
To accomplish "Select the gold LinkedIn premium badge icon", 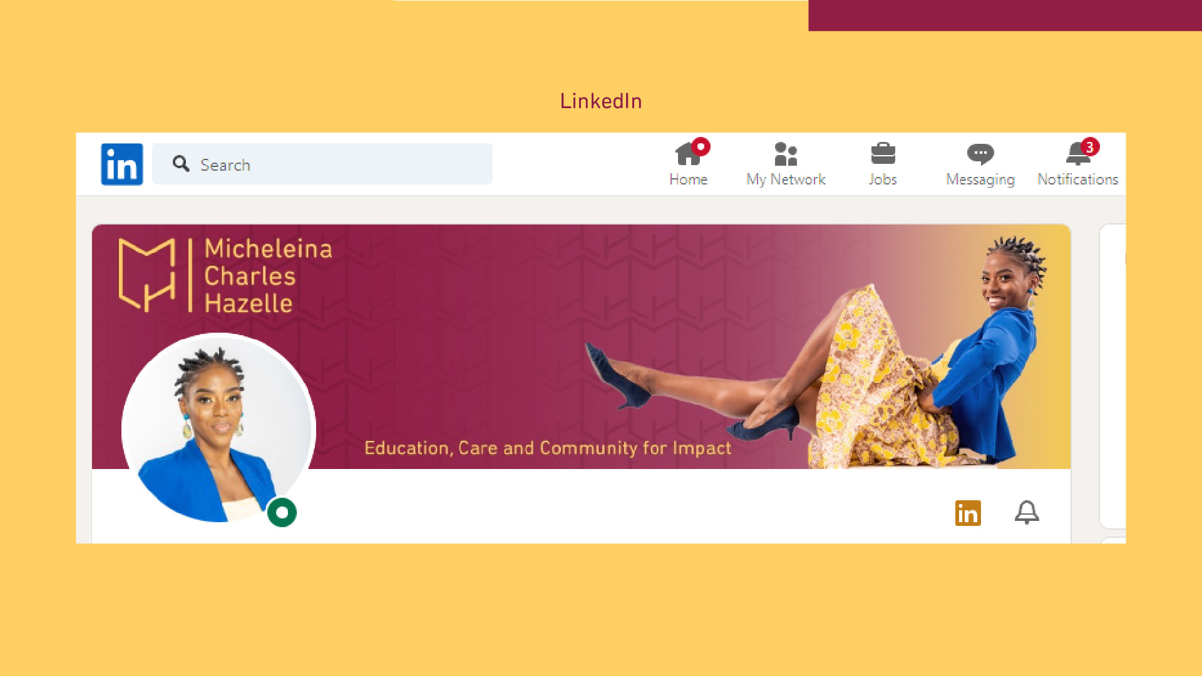I will 968,513.
